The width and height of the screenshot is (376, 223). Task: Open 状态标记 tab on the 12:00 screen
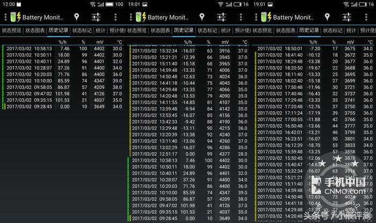point(82,31)
